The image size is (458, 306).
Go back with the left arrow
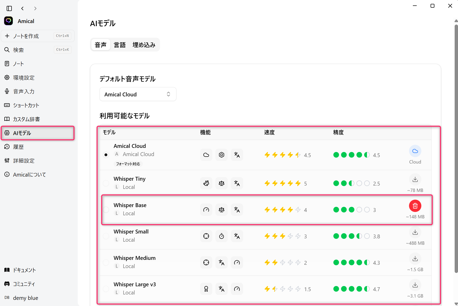pyautogui.click(x=23, y=8)
